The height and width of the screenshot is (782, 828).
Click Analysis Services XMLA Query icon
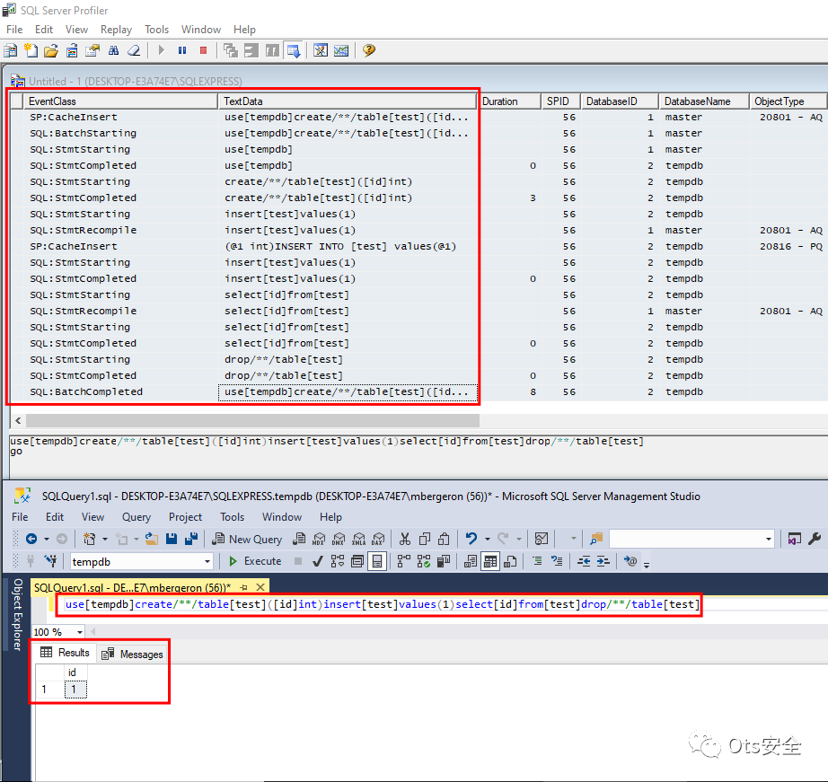358,539
